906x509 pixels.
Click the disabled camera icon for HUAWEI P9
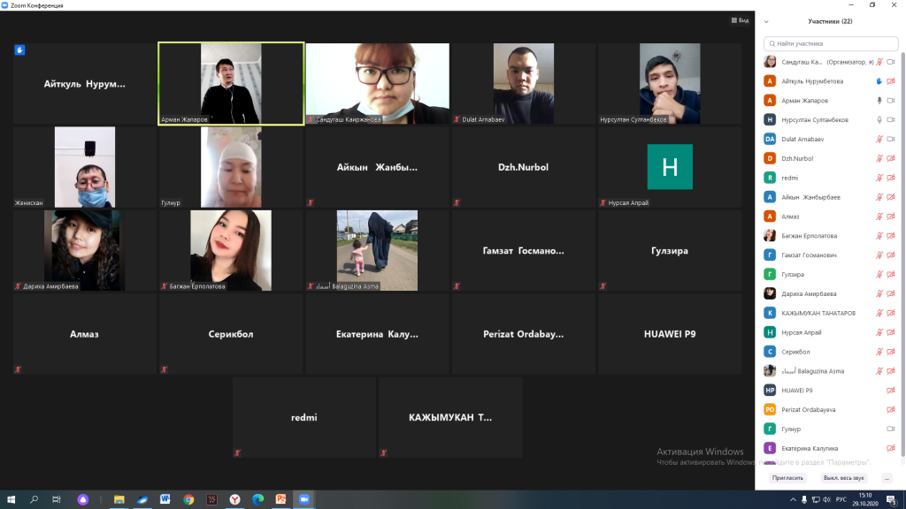click(x=890, y=391)
